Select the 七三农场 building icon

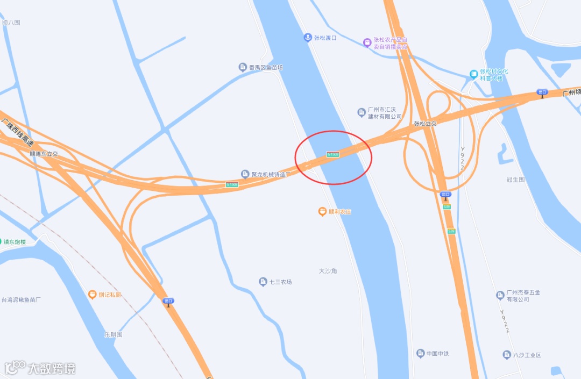pos(263,282)
